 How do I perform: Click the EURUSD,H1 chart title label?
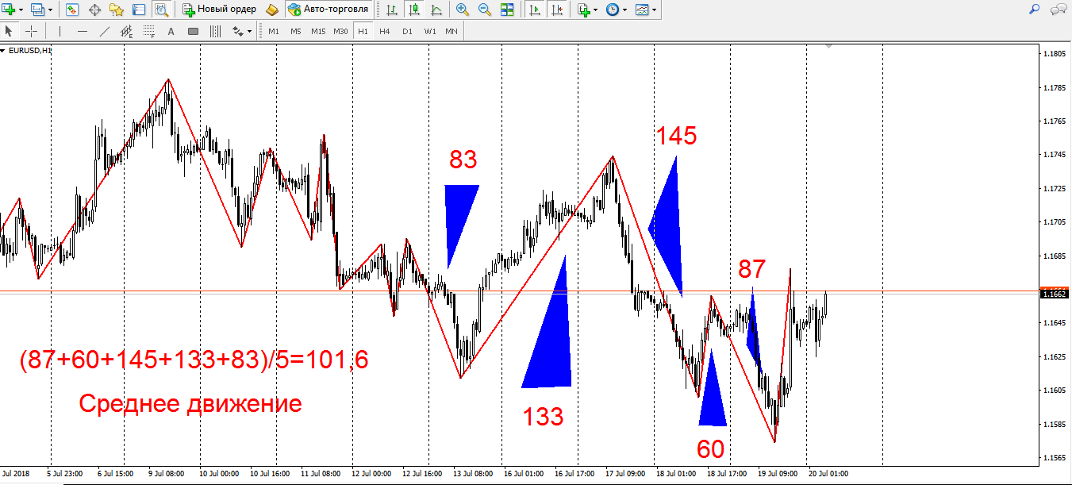30,51
